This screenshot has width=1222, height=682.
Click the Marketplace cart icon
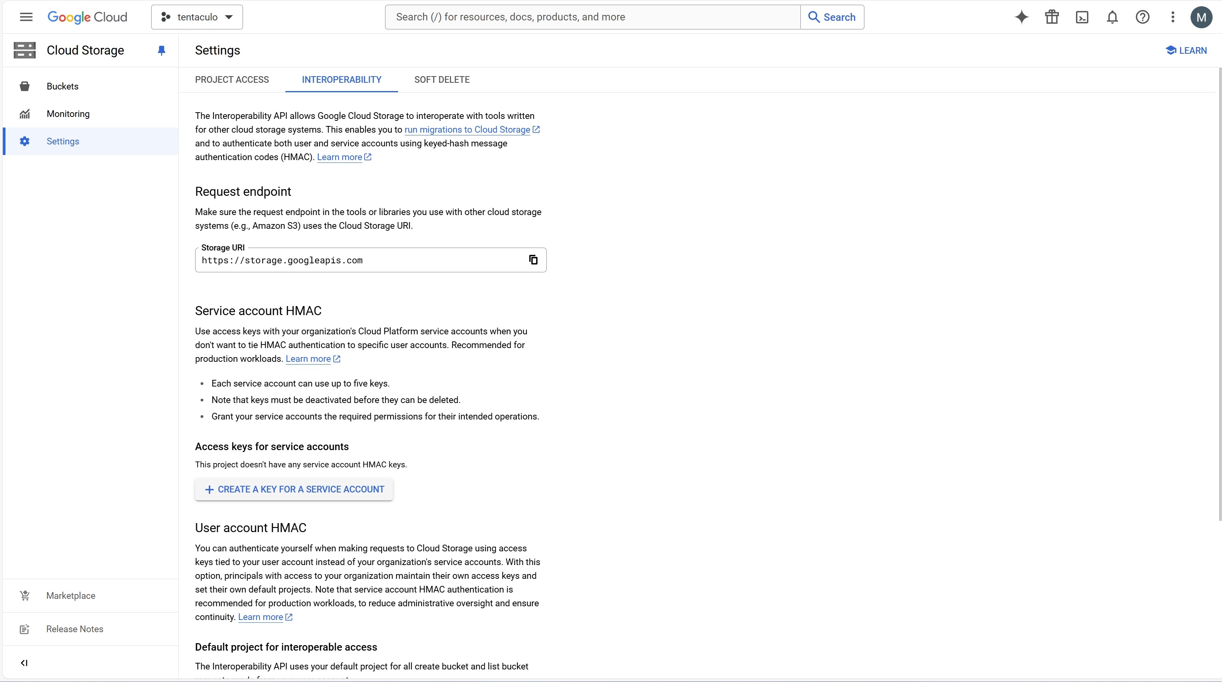25,596
